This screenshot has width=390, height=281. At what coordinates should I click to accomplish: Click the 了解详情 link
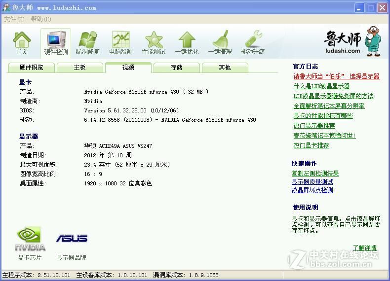point(365,248)
